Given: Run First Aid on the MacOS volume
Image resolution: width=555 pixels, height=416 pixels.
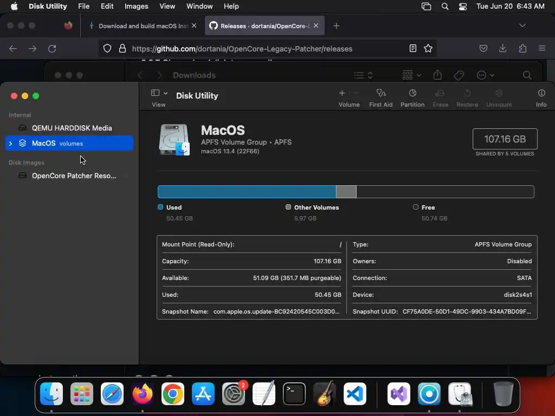Looking at the screenshot, I should click(380, 98).
